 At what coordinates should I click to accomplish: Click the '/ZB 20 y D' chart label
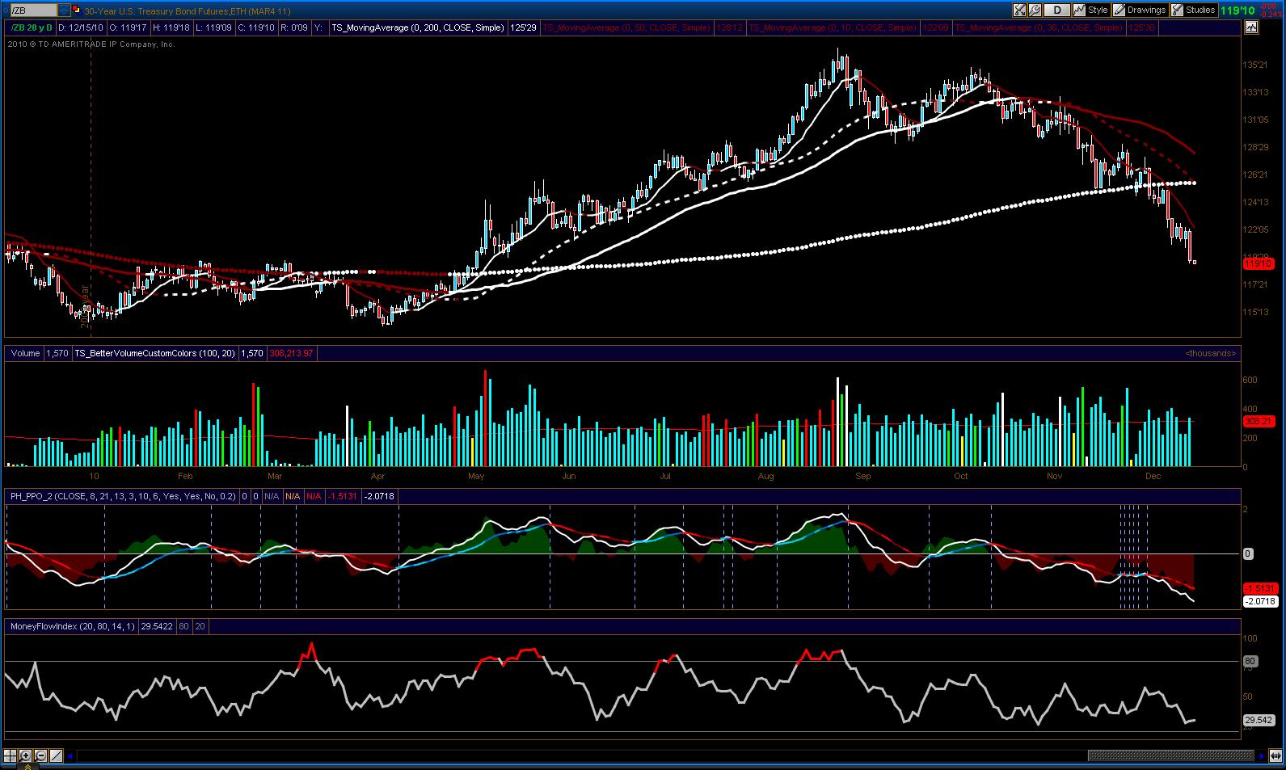point(31,27)
